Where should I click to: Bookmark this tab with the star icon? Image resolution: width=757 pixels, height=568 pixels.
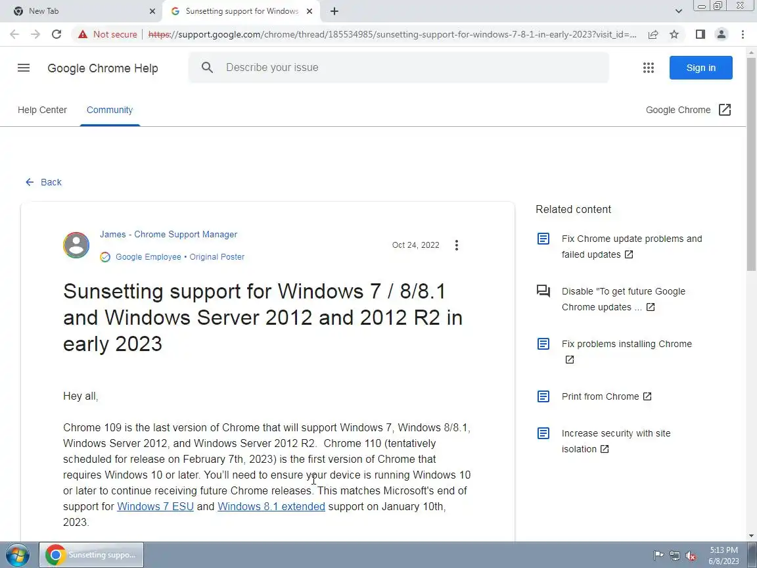(x=674, y=34)
